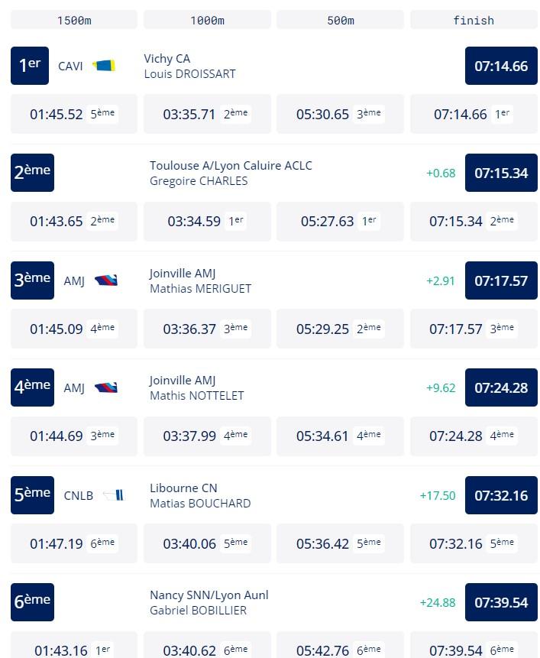The image size is (540, 658).
Task: Click the 1er rank badge
Action: pos(30,66)
